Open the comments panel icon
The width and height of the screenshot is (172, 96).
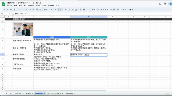pyautogui.click(x=165, y=4)
